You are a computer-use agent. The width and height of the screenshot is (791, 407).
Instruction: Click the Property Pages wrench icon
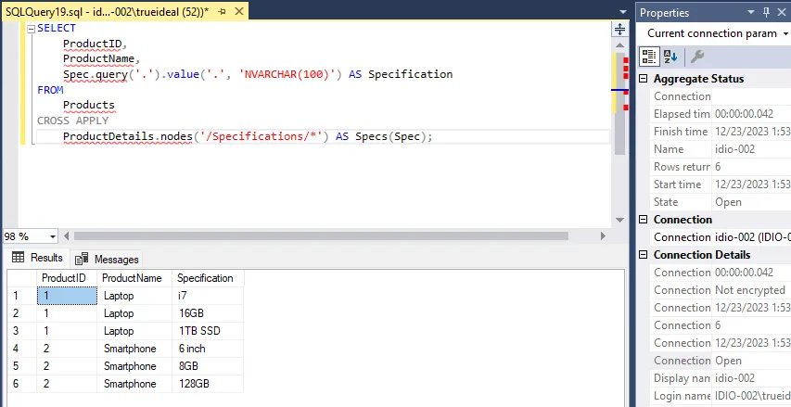pyautogui.click(x=697, y=56)
